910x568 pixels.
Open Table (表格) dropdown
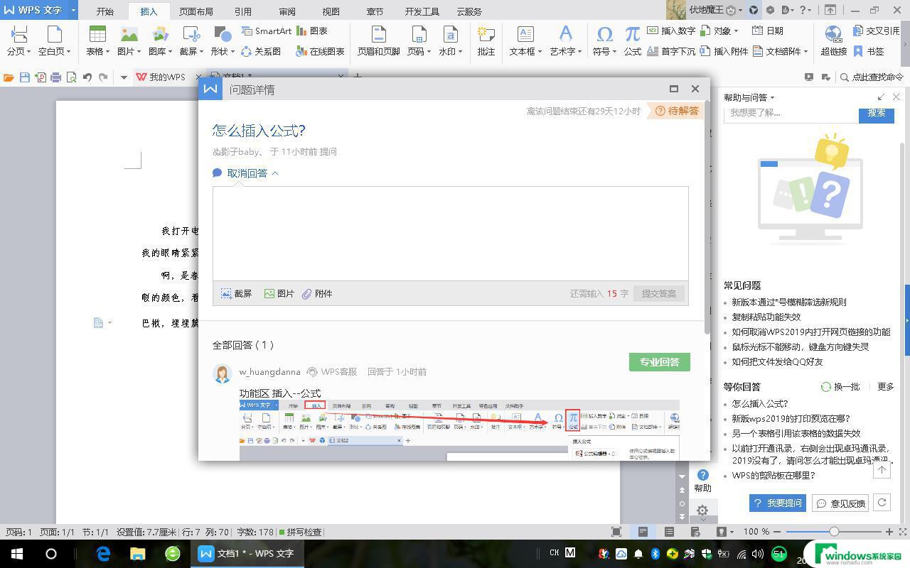pos(97,51)
